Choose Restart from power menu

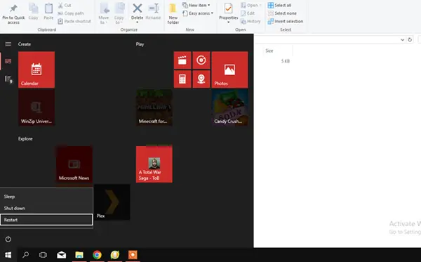[x=46, y=220]
